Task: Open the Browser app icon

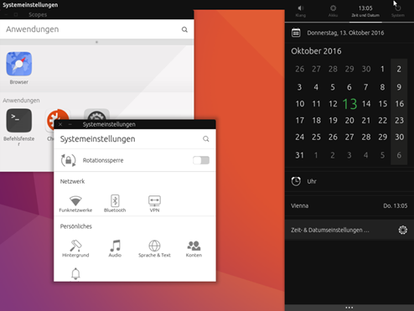Action: click(x=19, y=64)
